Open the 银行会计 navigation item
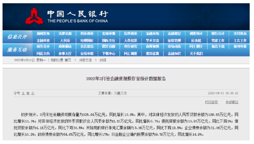 (x=218, y=34)
